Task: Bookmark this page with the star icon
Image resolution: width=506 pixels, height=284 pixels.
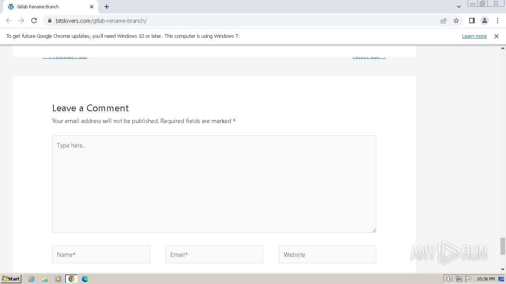Action: (x=456, y=21)
